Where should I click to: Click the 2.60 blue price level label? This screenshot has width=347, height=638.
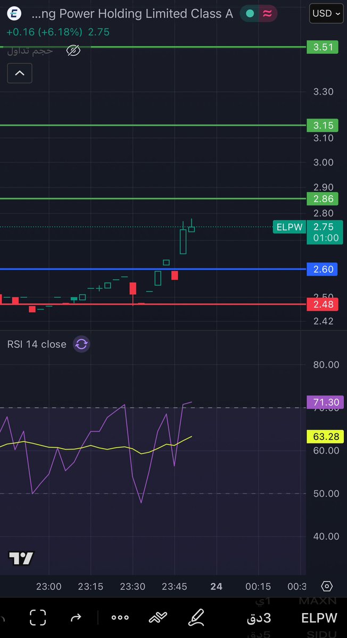[x=323, y=270]
